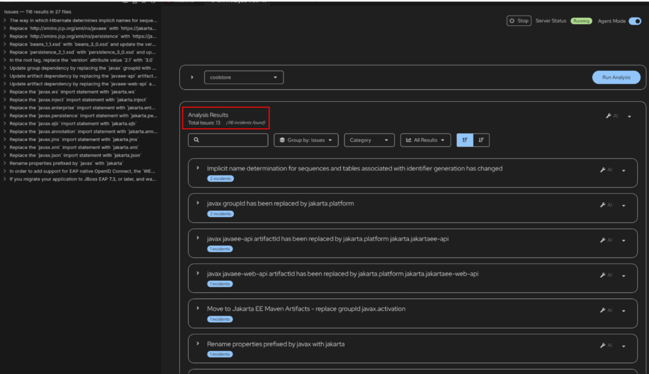Click wrench AI icon for Rename properties issue
This screenshot has width=649, height=374.
(x=606, y=346)
